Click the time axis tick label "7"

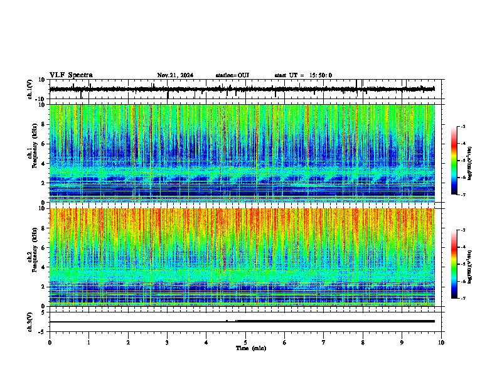click(324, 343)
